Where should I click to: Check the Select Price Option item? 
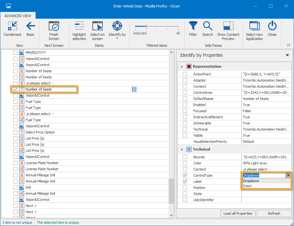point(15,132)
